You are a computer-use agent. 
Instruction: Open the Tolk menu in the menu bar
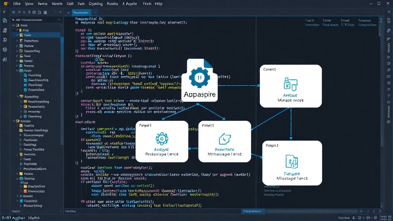(81, 4)
